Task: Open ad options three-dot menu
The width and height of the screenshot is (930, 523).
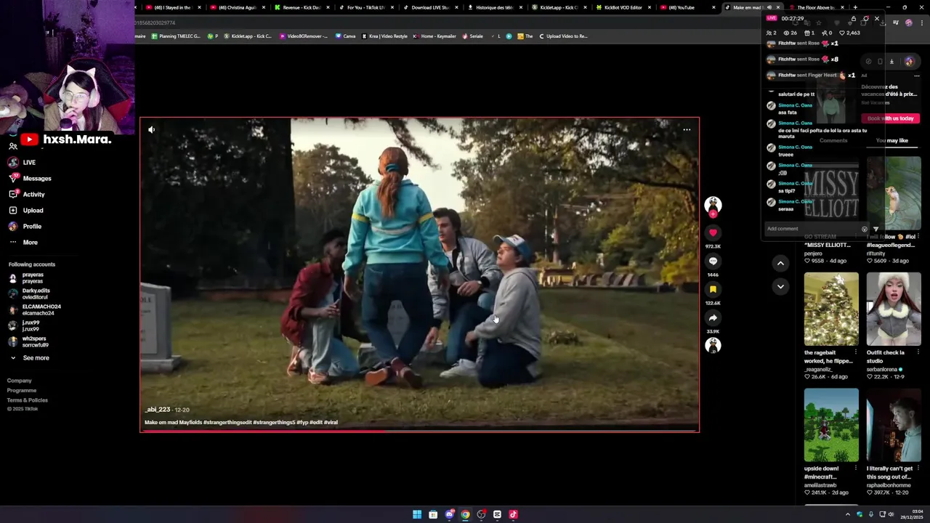Action: click(917, 76)
